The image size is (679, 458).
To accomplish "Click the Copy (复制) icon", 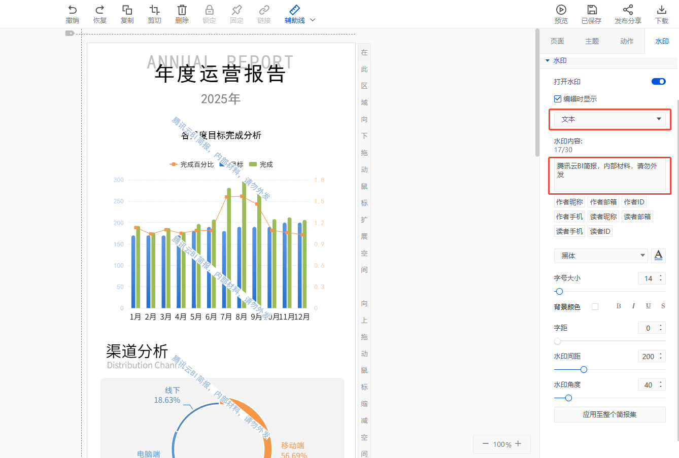I will tap(127, 10).
